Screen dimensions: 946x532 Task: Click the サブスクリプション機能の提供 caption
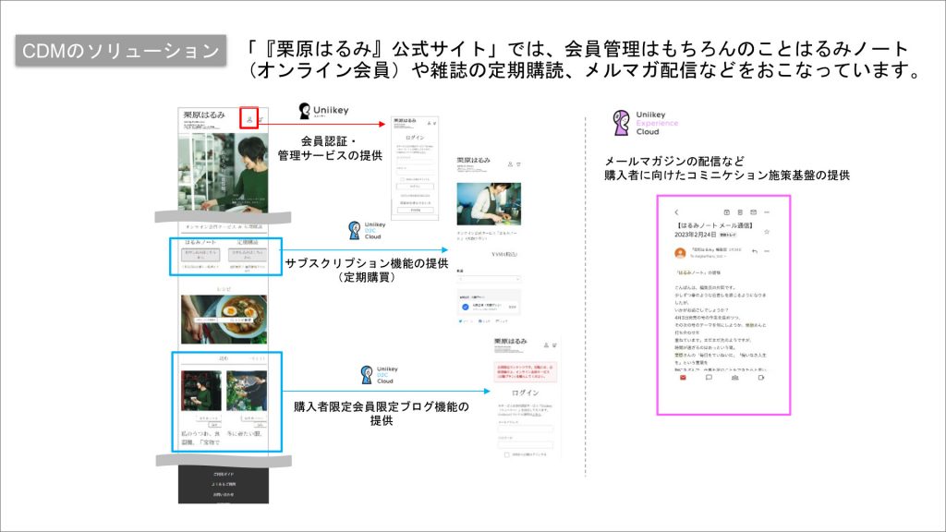(366, 263)
